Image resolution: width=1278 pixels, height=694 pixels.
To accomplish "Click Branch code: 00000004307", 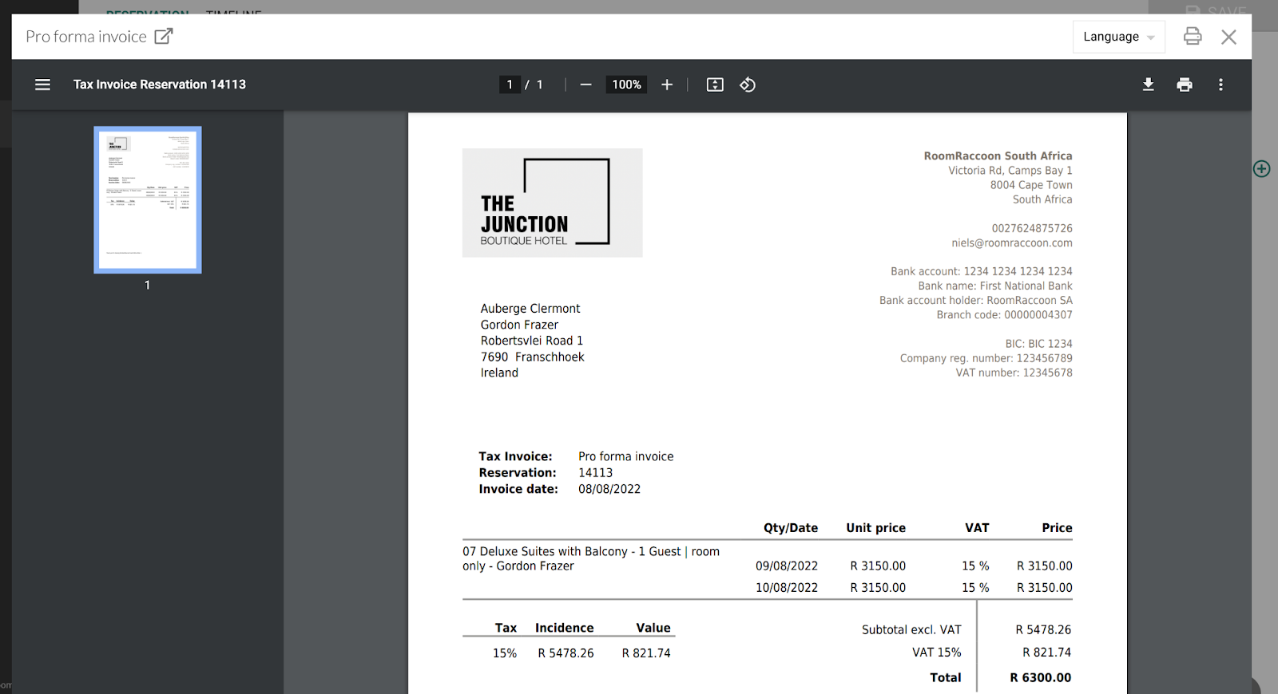I will point(1004,315).
